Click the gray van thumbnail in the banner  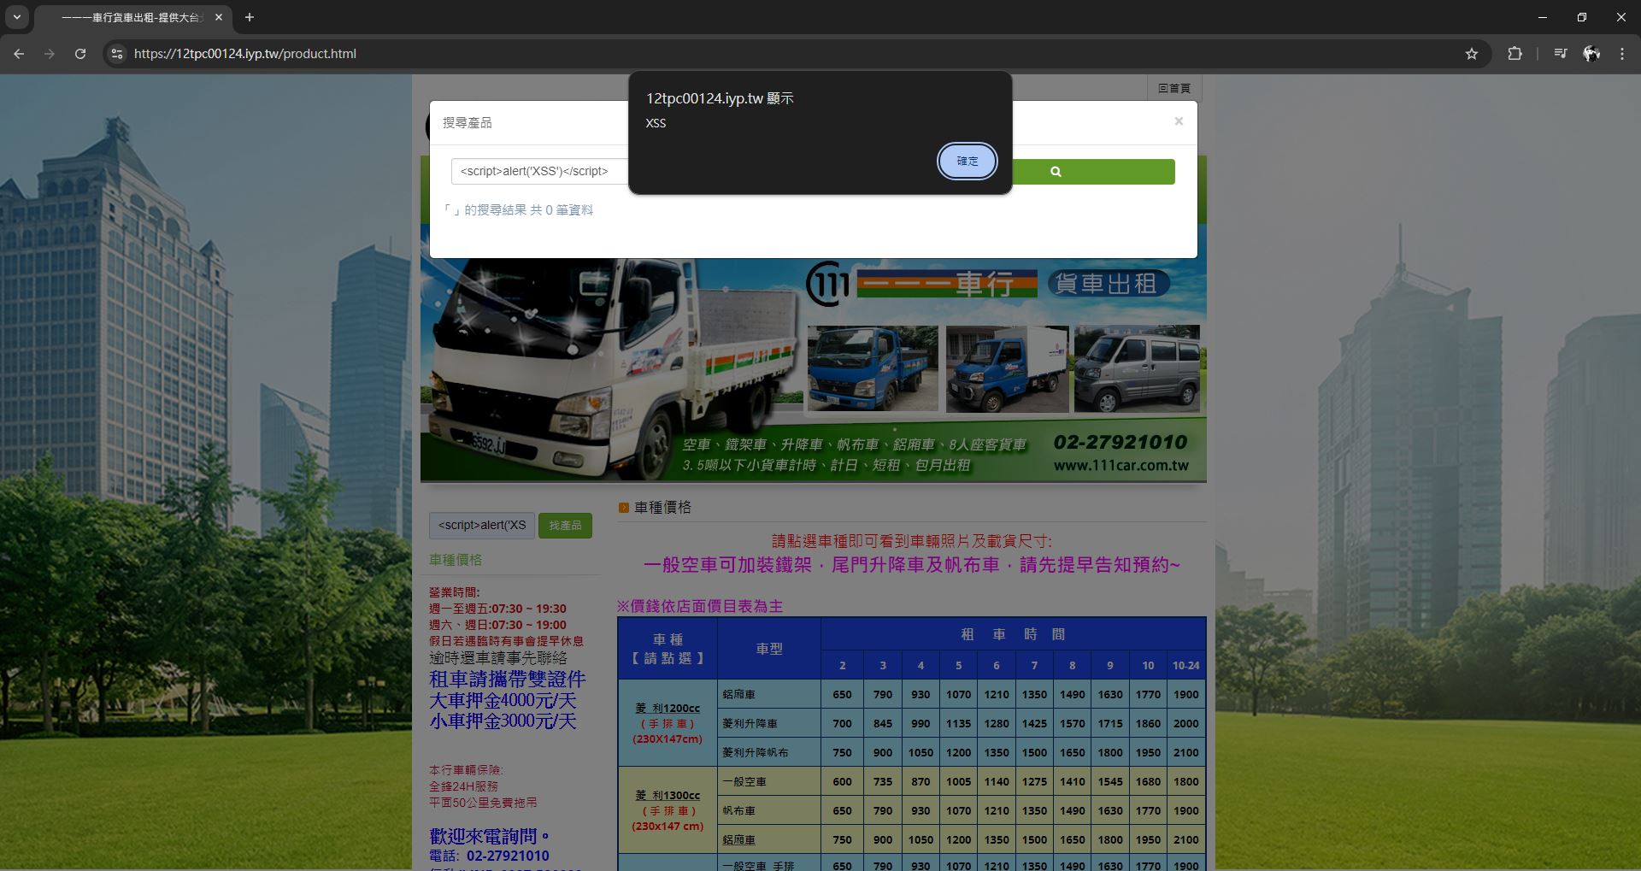click(1137, 369)
